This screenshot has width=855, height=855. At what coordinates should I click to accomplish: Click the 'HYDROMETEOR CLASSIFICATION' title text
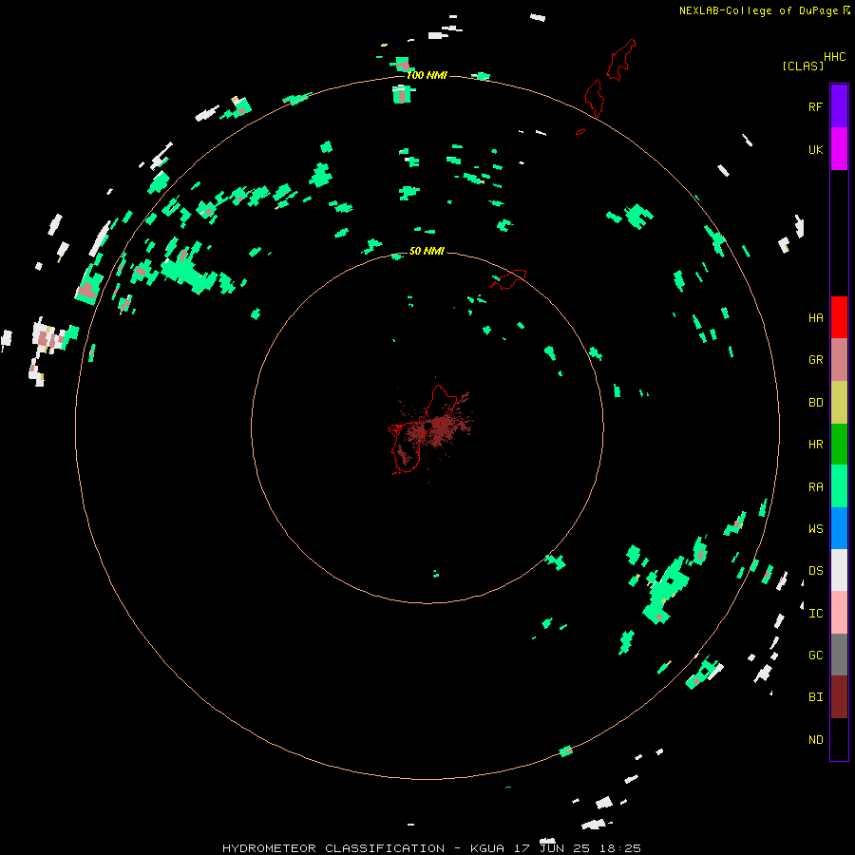pos(333,848)
